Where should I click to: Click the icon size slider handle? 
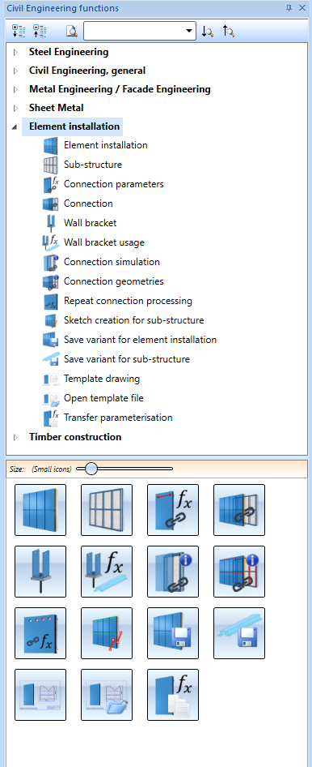coord(91,469)
